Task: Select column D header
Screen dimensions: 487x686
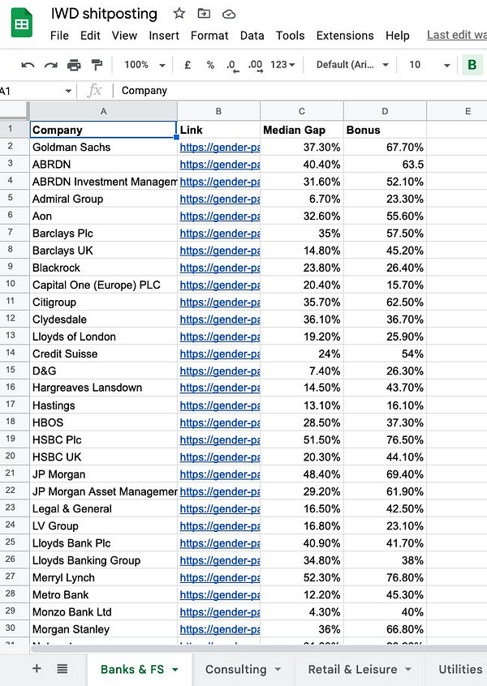Action: tap(385, 111)
